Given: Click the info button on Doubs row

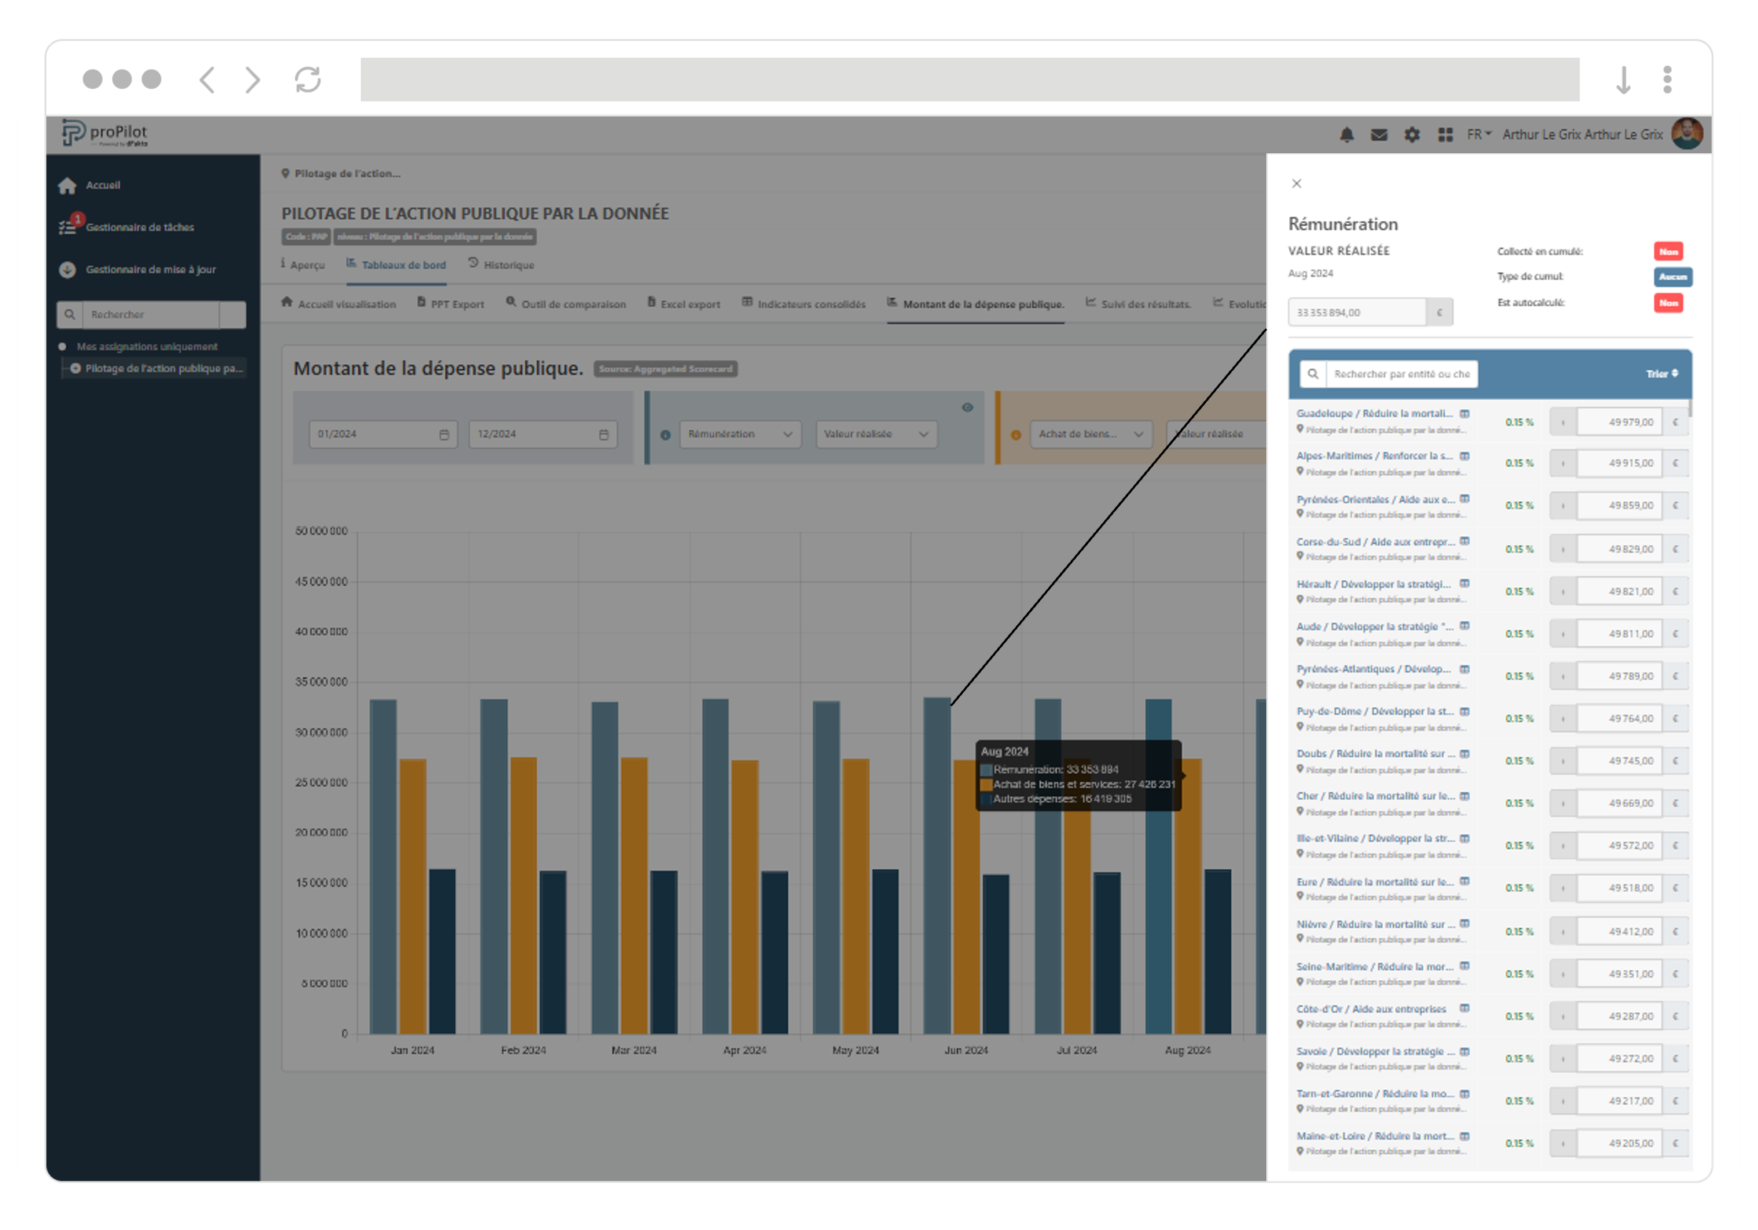Looking at the screenshot, I should coord(1563,761).
